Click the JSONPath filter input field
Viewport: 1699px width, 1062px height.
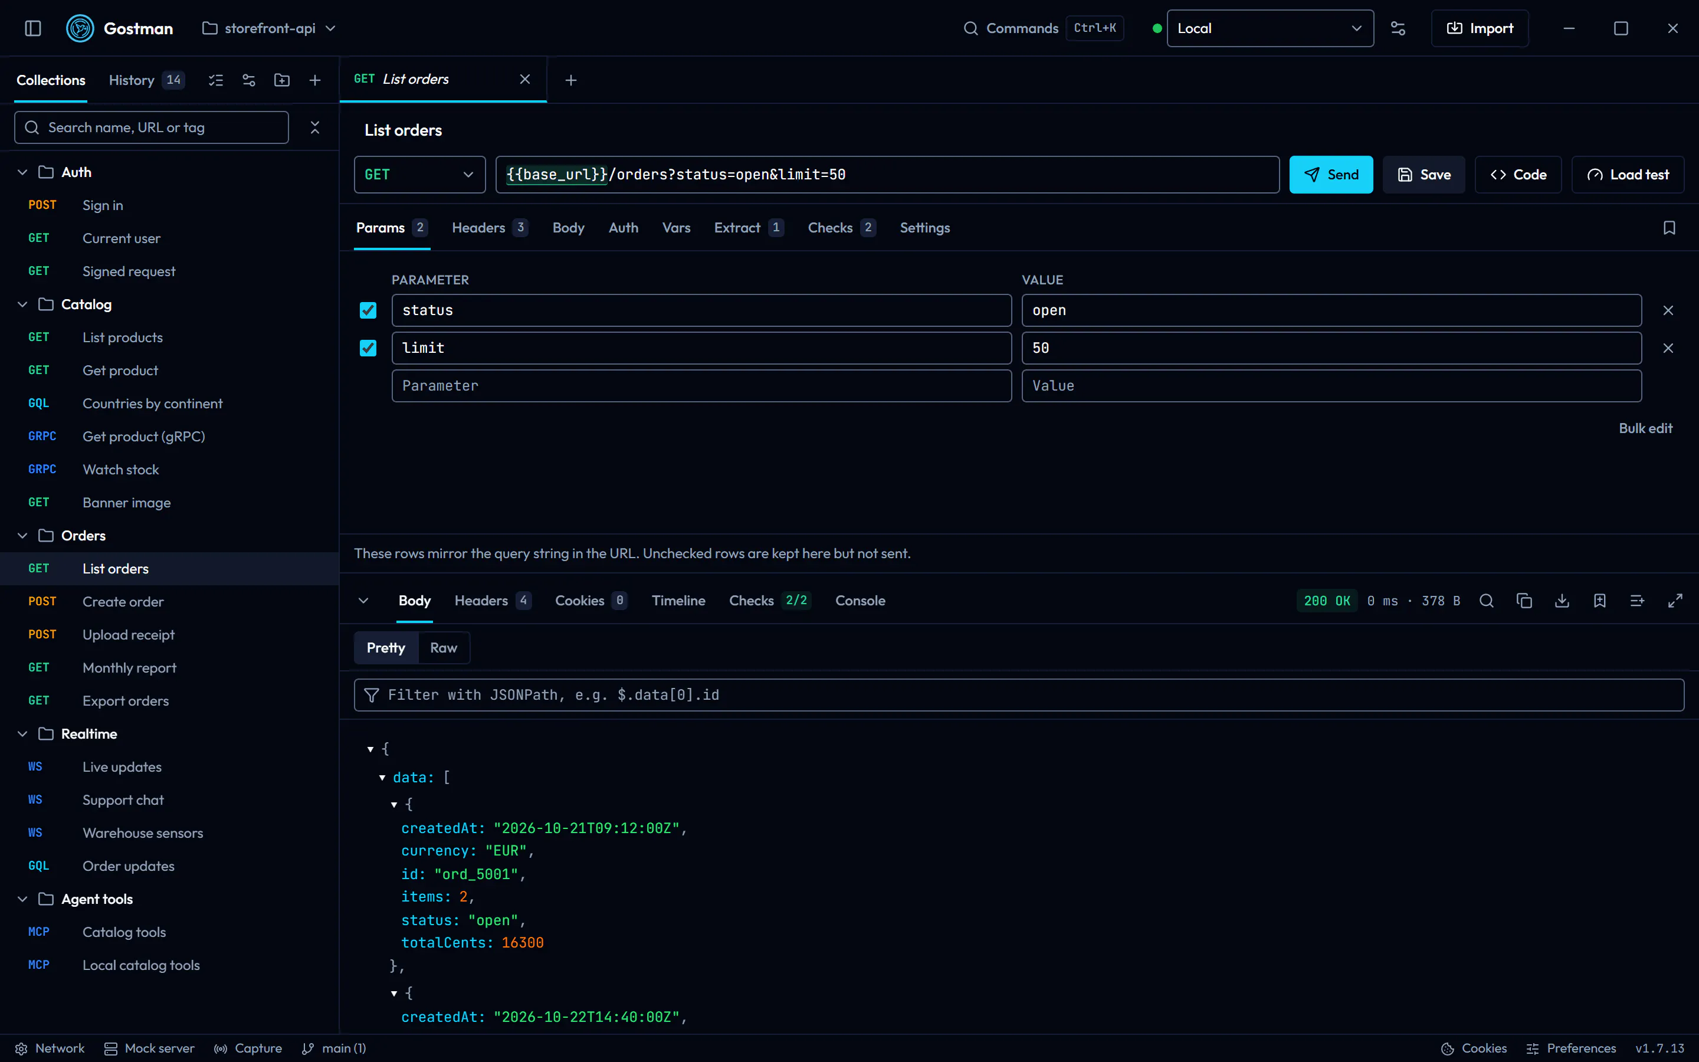pos(1018,694)
